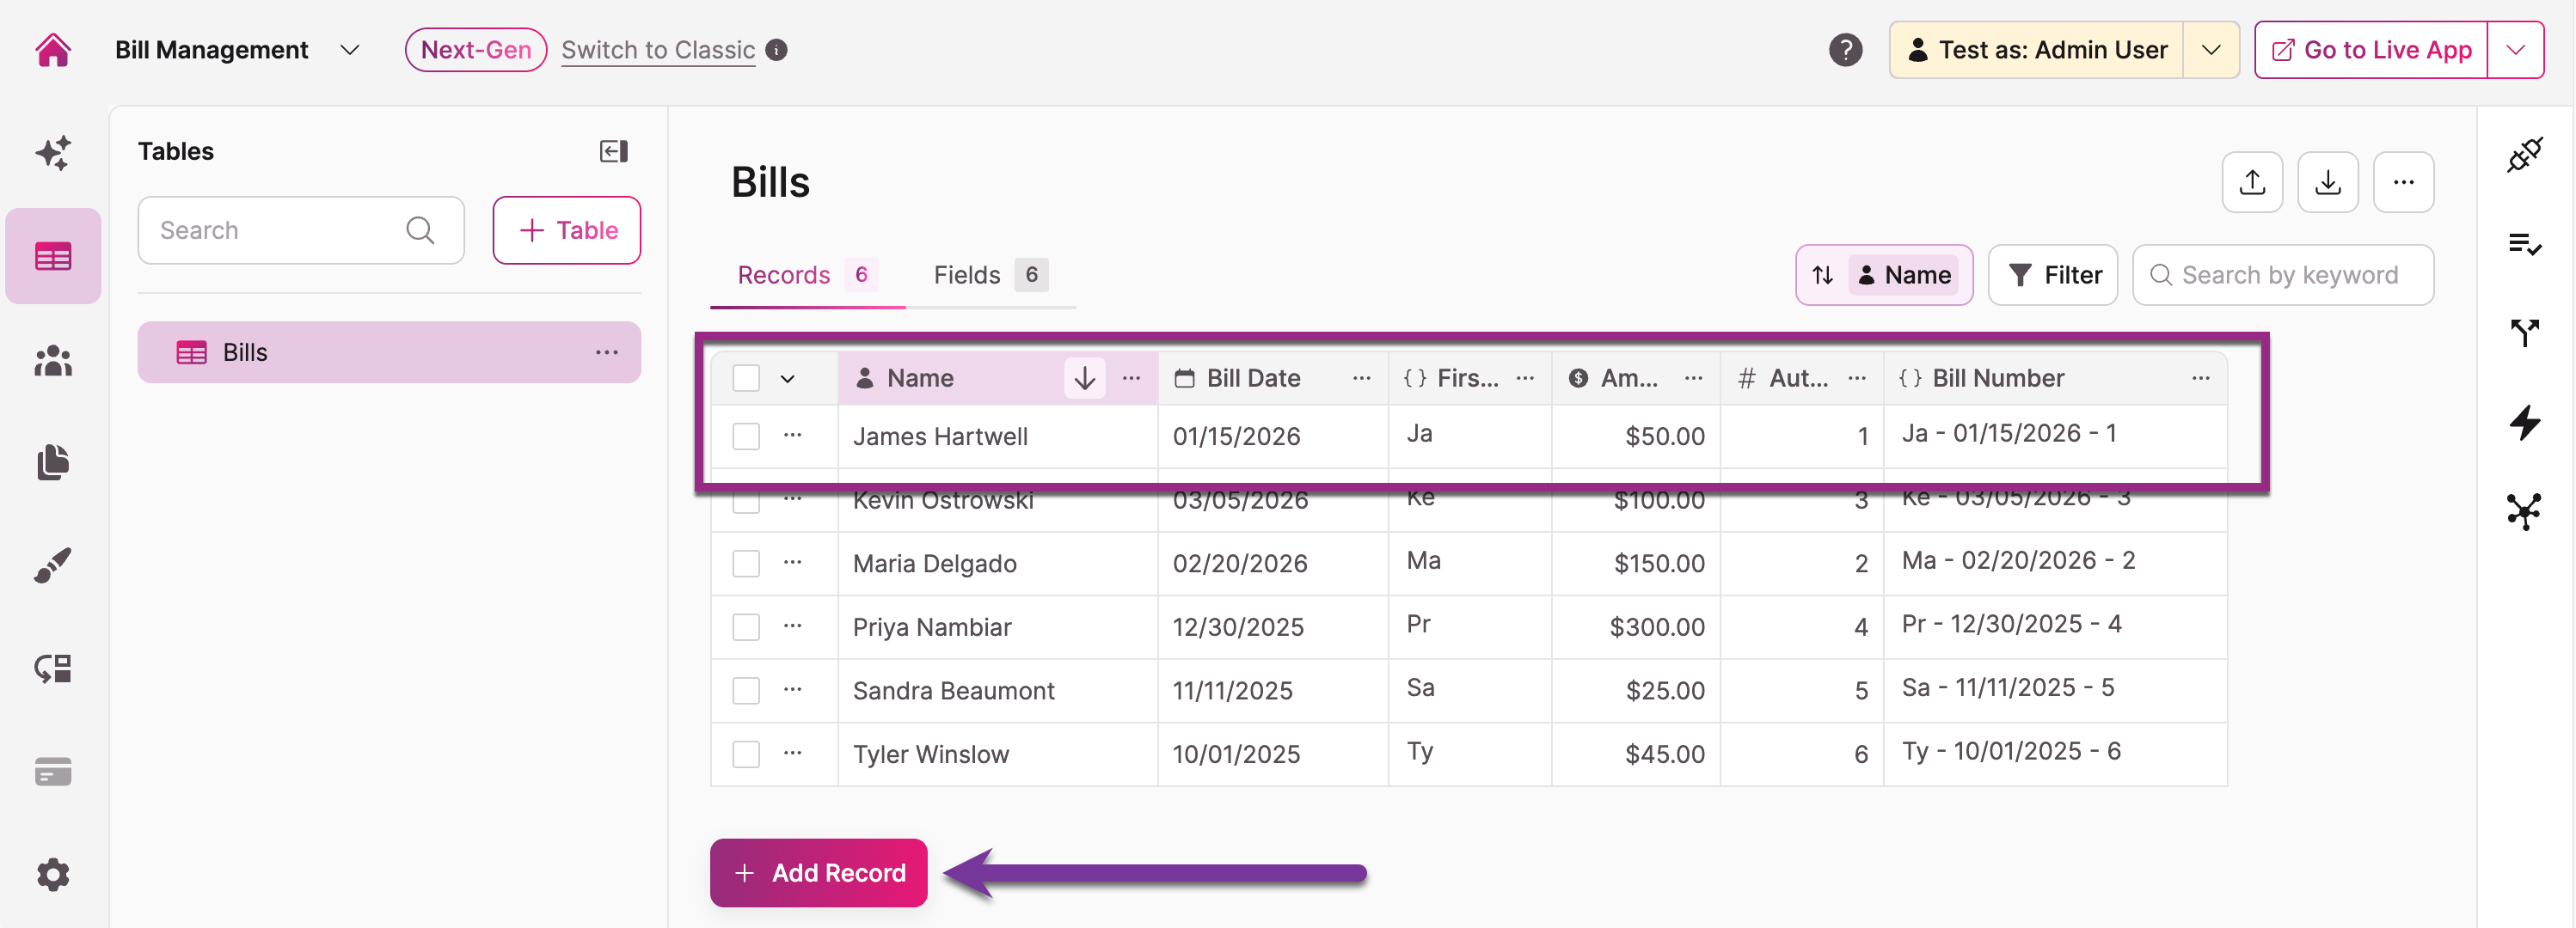The width and height of the screenshot is (2576, 928).
Task: Check the James Hartwell row checkbox
Action: [746, 437]
